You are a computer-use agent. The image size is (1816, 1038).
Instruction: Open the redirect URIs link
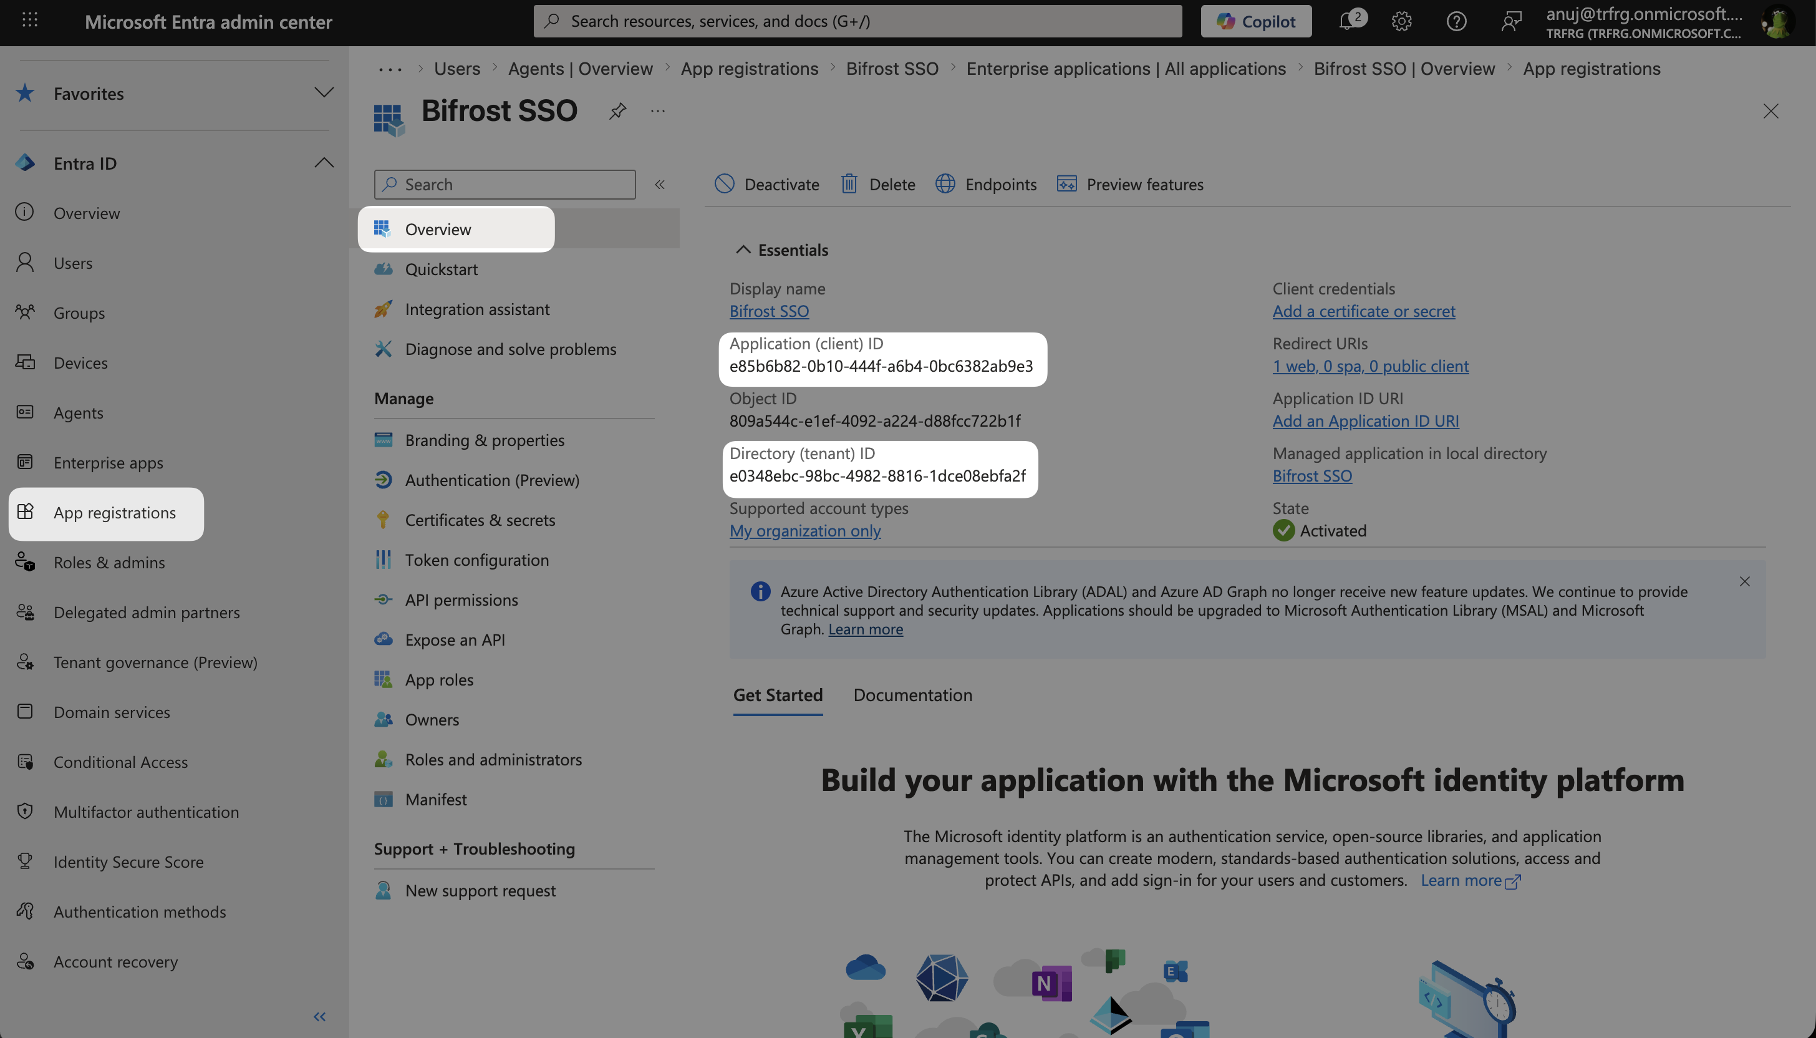(1370, 366)
